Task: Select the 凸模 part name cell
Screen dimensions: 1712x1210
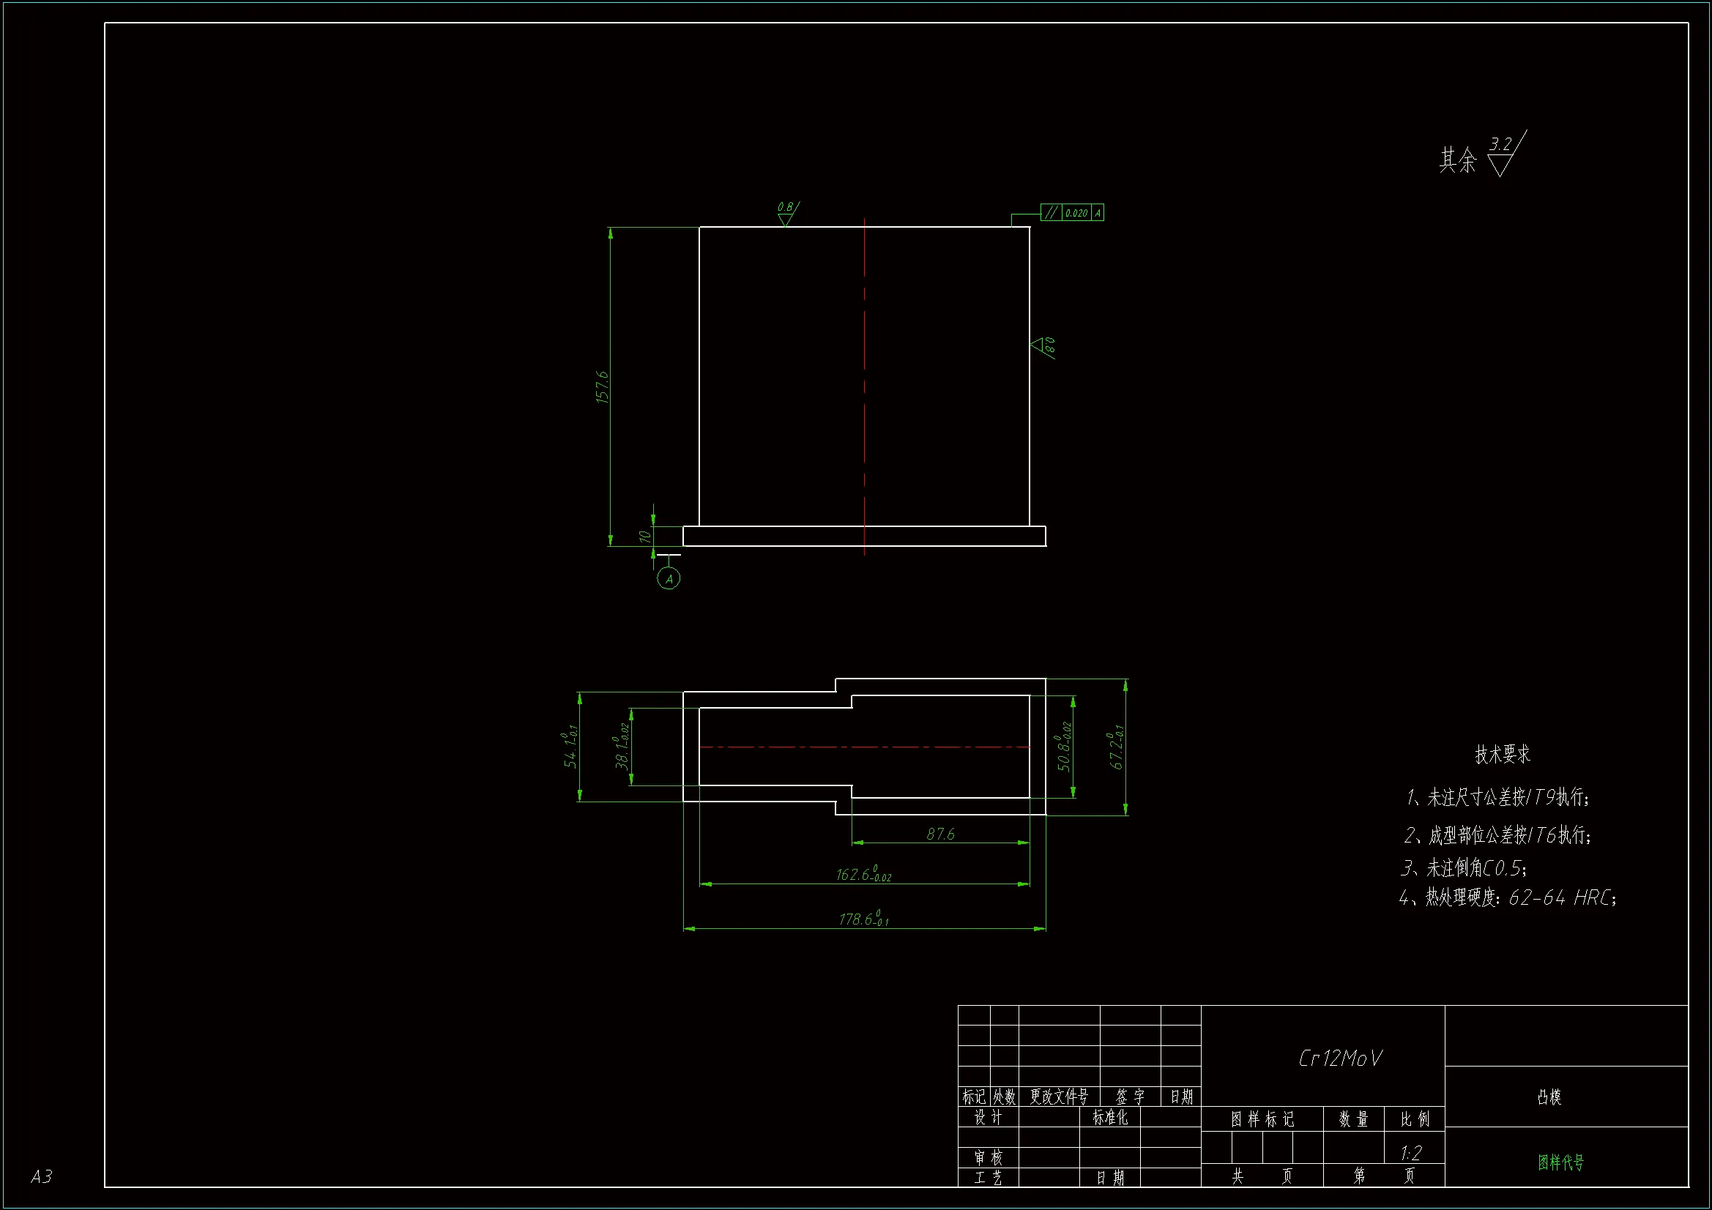Action: pyautogui.click(x=1549, y=1097)
